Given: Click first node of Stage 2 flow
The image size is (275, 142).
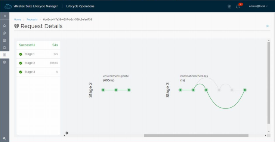Looking at the screenshot, I should (x=103, y=90).
